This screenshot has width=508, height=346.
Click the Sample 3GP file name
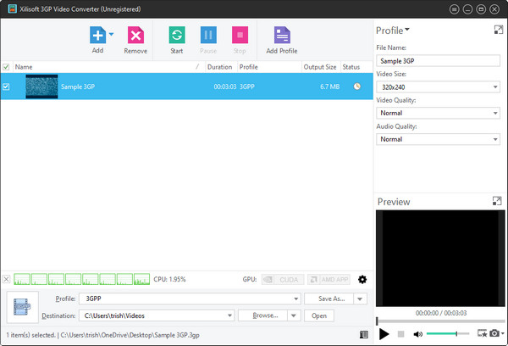(x=78, y=86)
